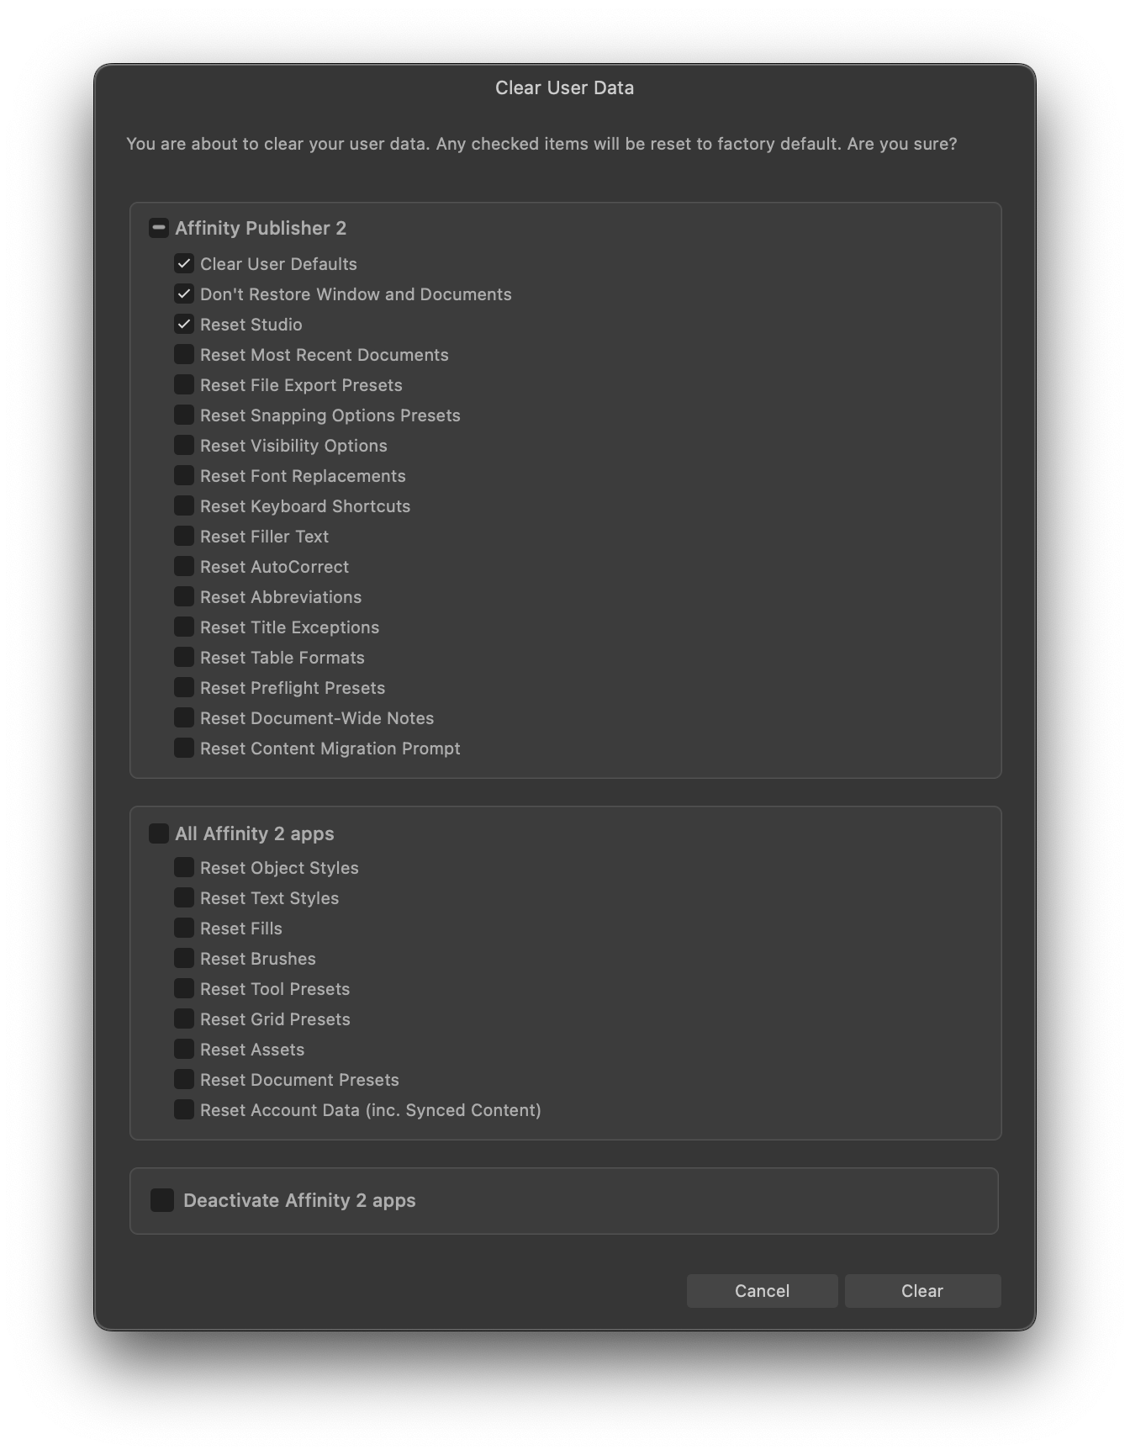Tick Reset Keyboard Shortcuts option

184,506
